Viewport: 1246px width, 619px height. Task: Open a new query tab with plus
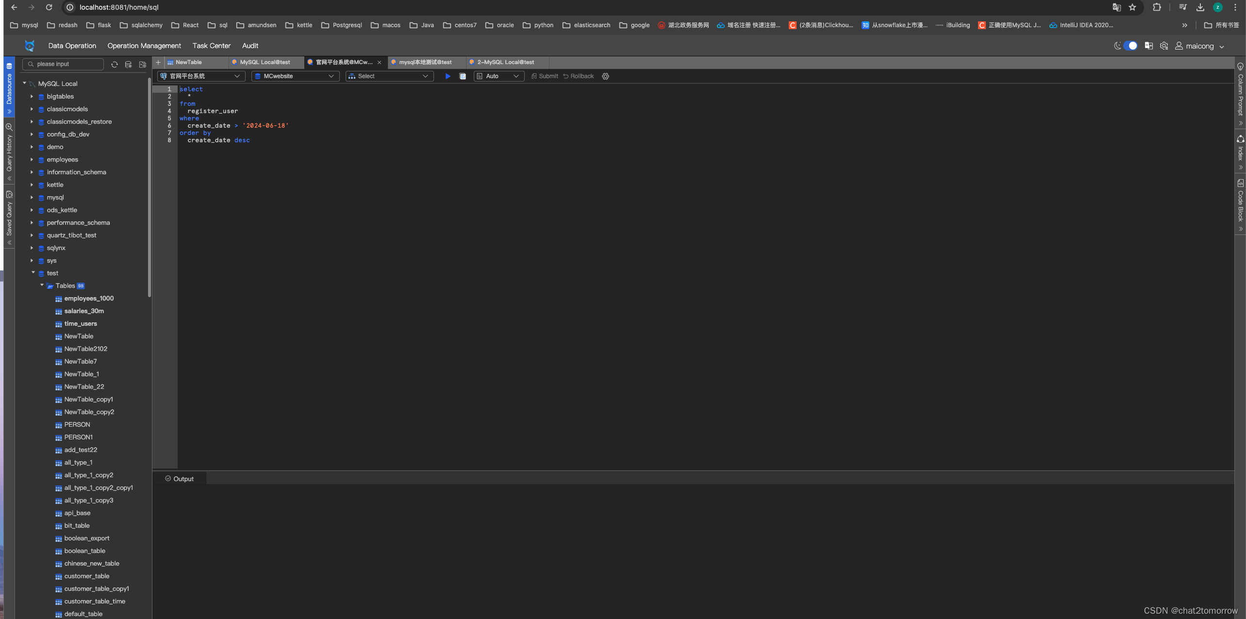[158, 62]
